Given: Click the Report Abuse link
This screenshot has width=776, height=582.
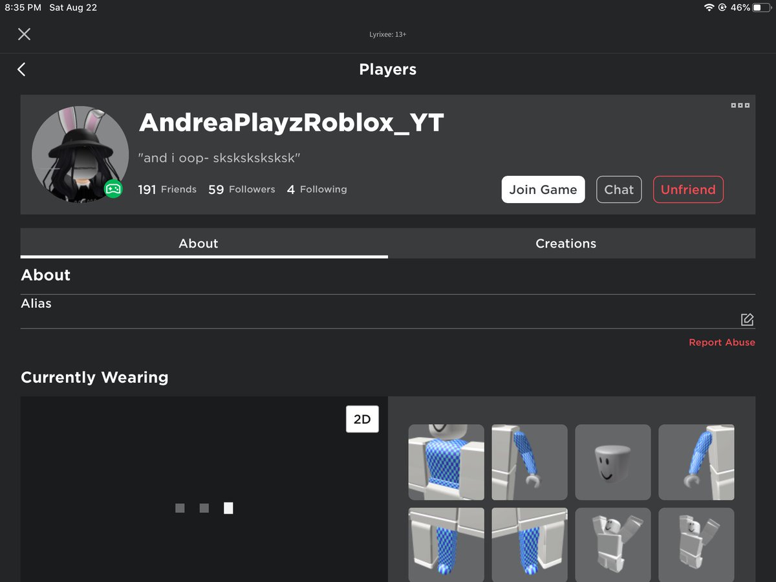Looking at the screenshot, I should pos(722,343).
